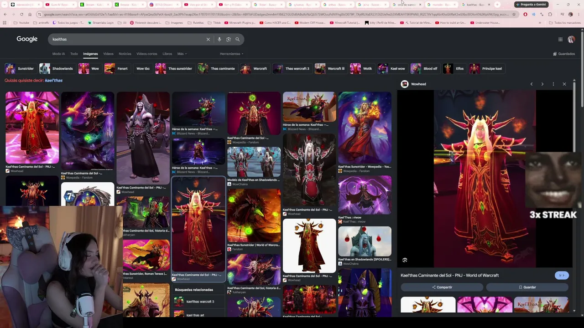Screen dimensions: 584x328
Task: Open the Chrome apps shortcut in bookmarks bar
Action: click(4, 23)
